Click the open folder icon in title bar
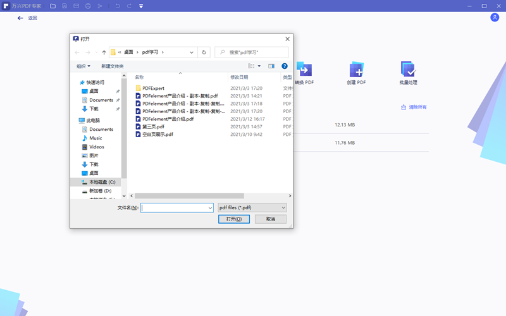Viewport: 506px width, 316px height. [52, 6]
